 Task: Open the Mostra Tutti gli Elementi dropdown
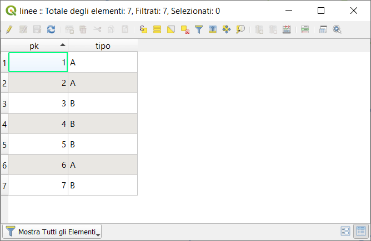(x=53, y=232)
